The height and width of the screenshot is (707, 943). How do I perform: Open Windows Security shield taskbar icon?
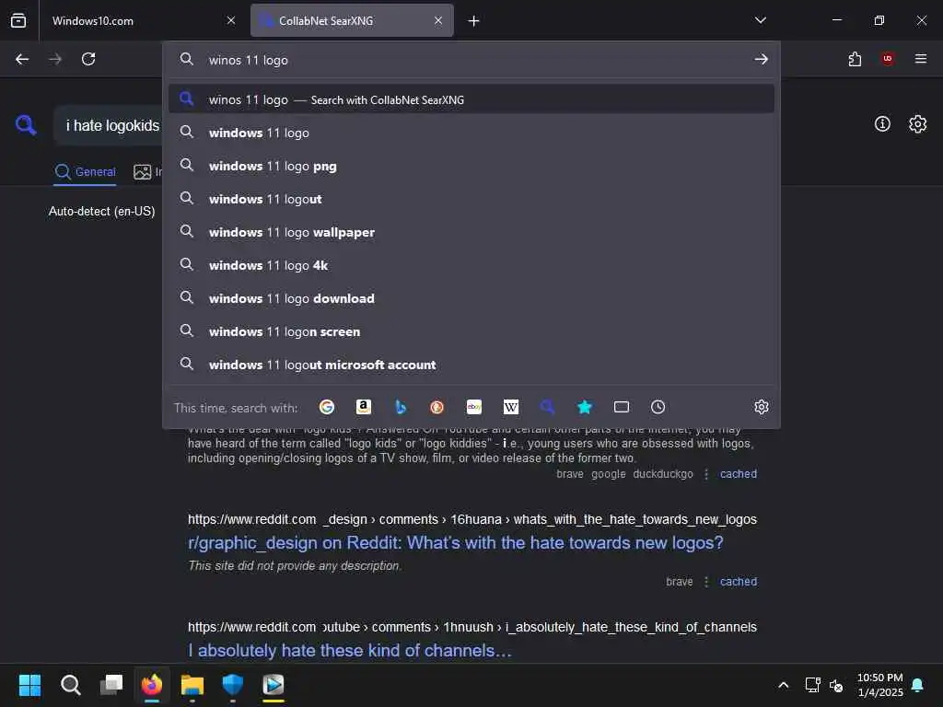pyautogui.click(x=233, y=685)
